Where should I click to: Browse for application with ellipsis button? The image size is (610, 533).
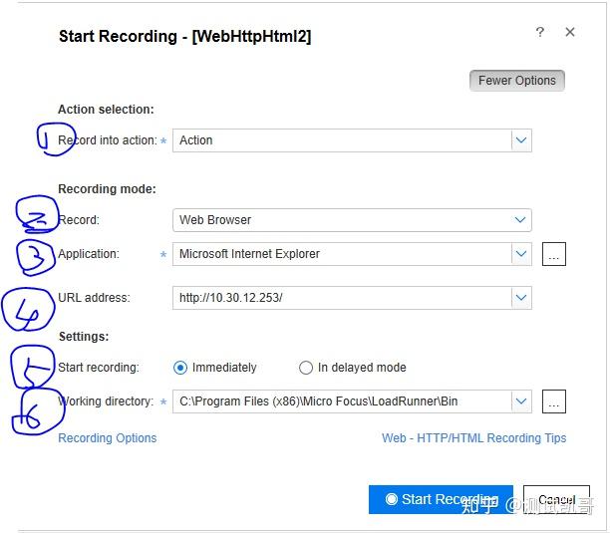(554, 255)
